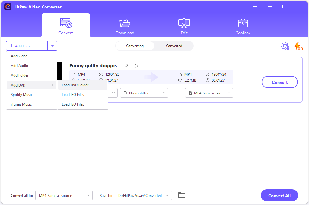Open the MP4-Same as so... format dropdown
The height and width of the screenshot is (205, 309).
(x=209, y=93)
